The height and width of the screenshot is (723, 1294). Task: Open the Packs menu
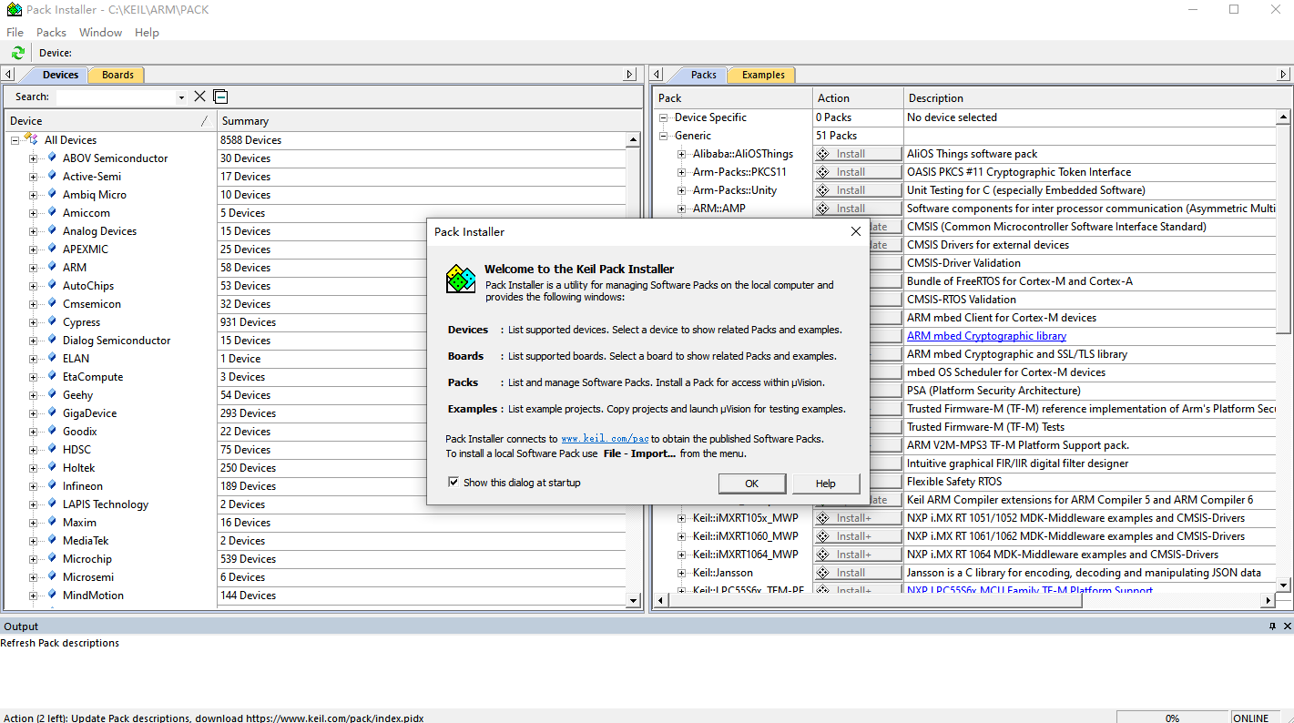pyautogui.click(x=51, y=32)
